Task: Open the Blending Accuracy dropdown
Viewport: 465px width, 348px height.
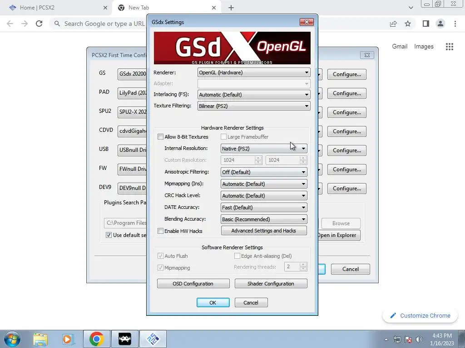Action: click(264, 219)
